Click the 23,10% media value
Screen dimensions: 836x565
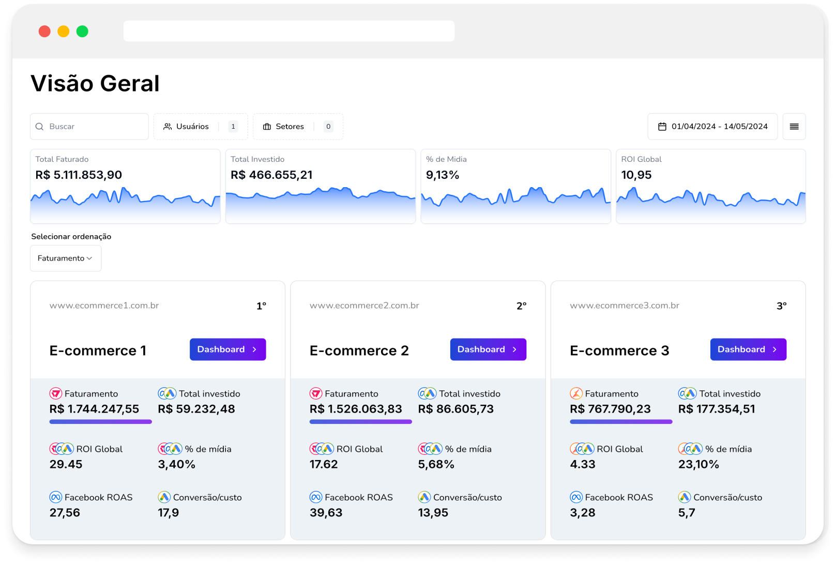point(698,464)
